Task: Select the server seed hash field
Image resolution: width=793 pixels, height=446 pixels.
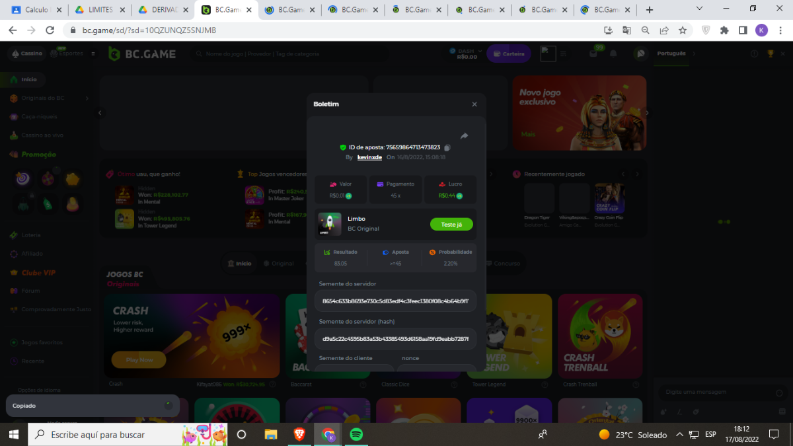Action: [395, 338]
